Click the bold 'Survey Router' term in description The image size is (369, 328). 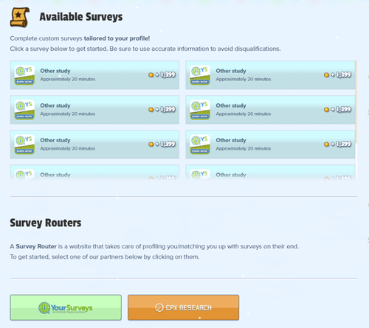click(36, 246)
